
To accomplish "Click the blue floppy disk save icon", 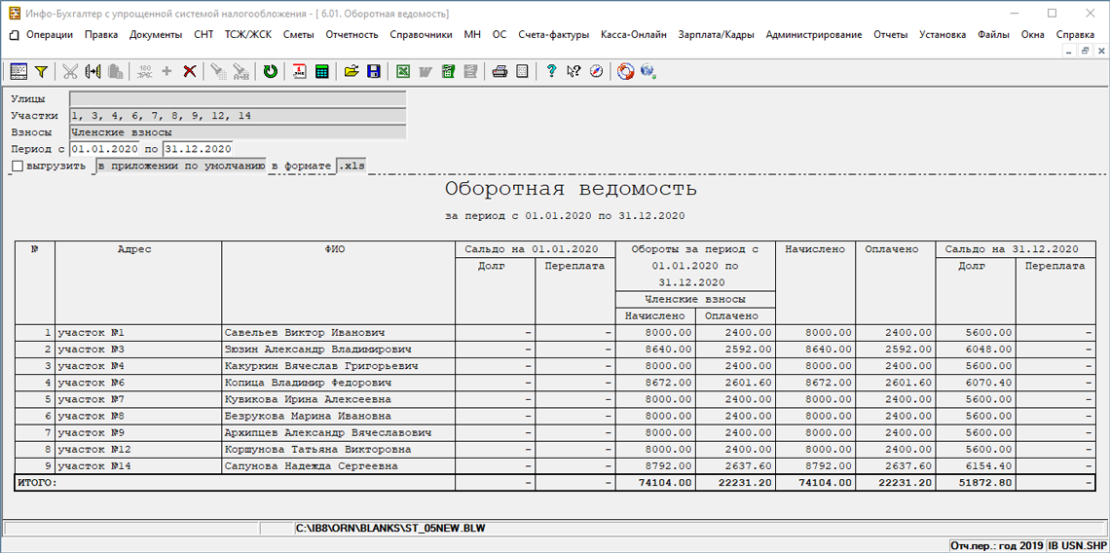I will pos(374,71).
